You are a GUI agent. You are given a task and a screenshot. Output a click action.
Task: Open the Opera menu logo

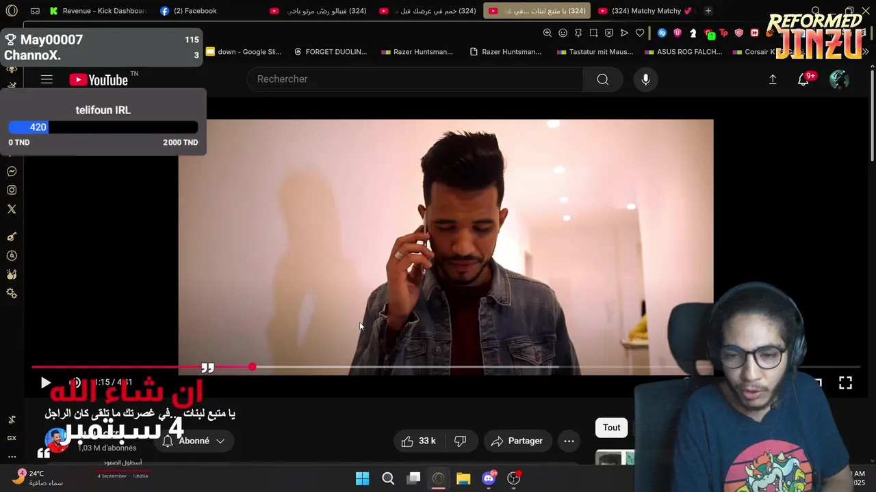12,11
